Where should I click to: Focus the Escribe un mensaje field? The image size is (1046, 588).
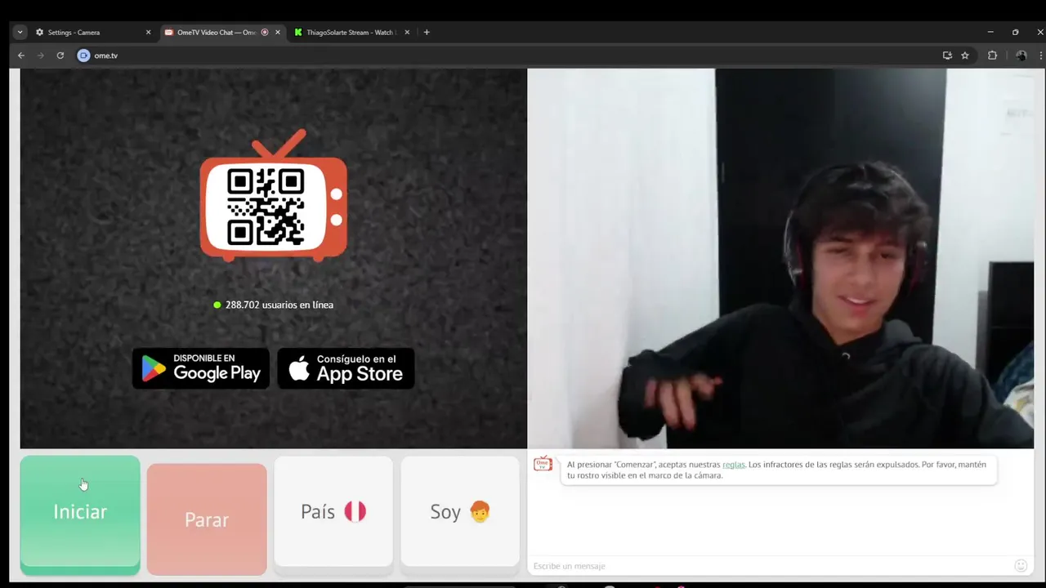[768, 566]
